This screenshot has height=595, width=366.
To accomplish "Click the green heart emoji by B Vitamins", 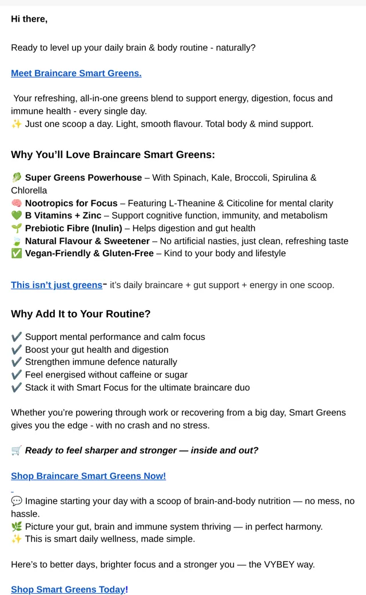I will [x=17, y=216].
